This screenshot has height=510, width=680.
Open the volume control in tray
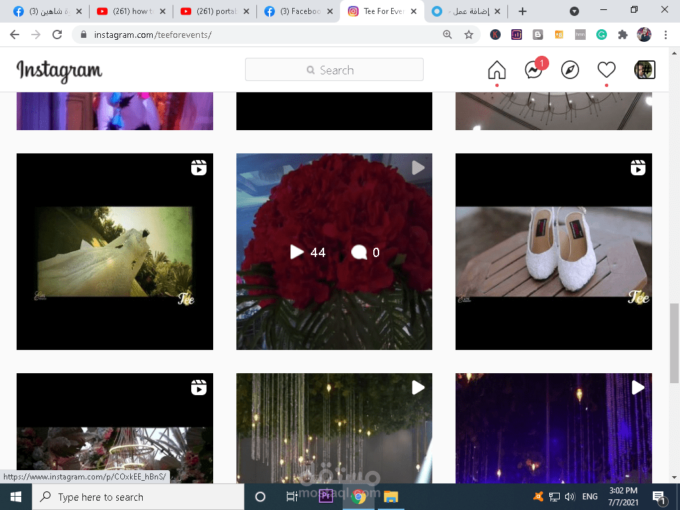[x=570, y=497]
